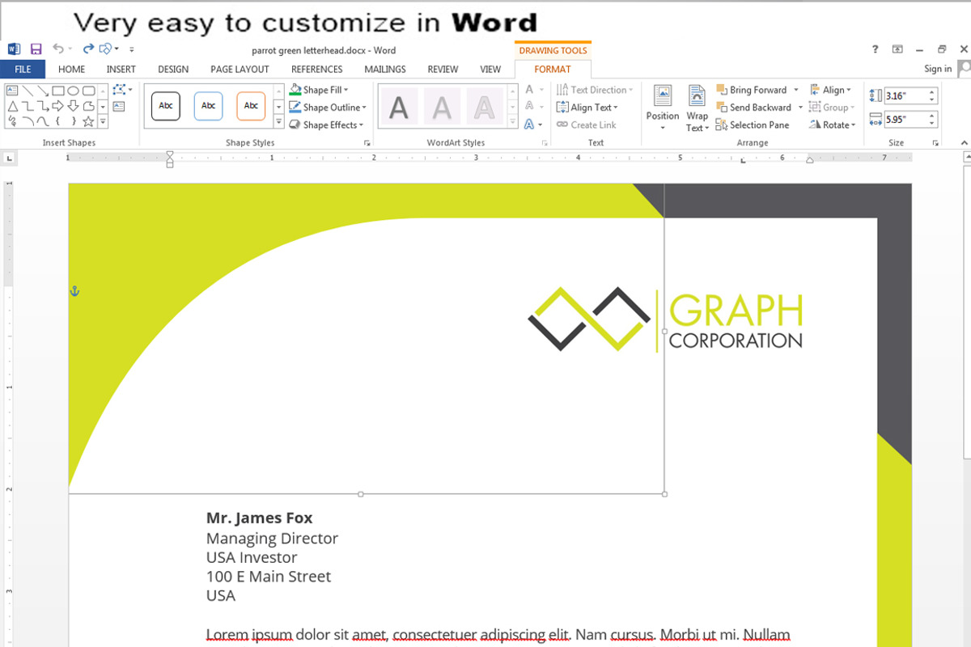
Task: Apply the second gray WordArt style
Action: pyautogui.click(x=441, y=107)
